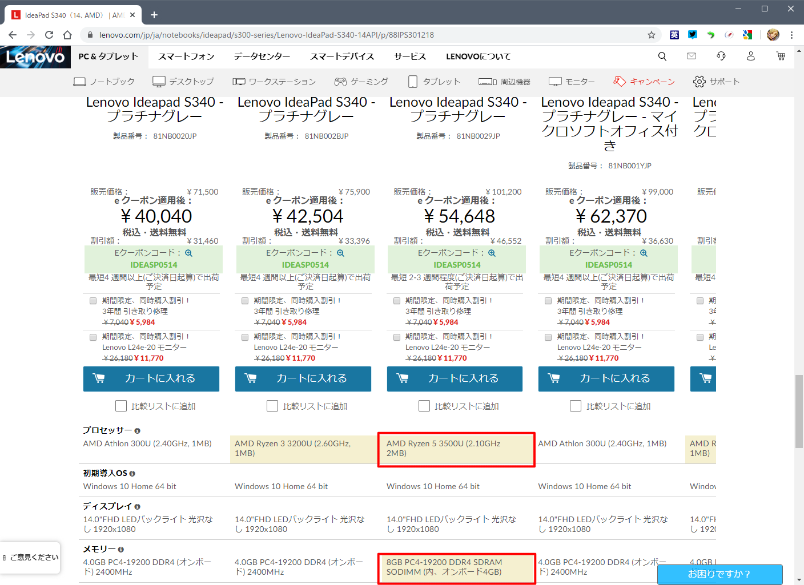This screenshot has height=585, width=804.
Task: Open the browser home page icon
Action: pyautogui.click(x=67, y=35)
